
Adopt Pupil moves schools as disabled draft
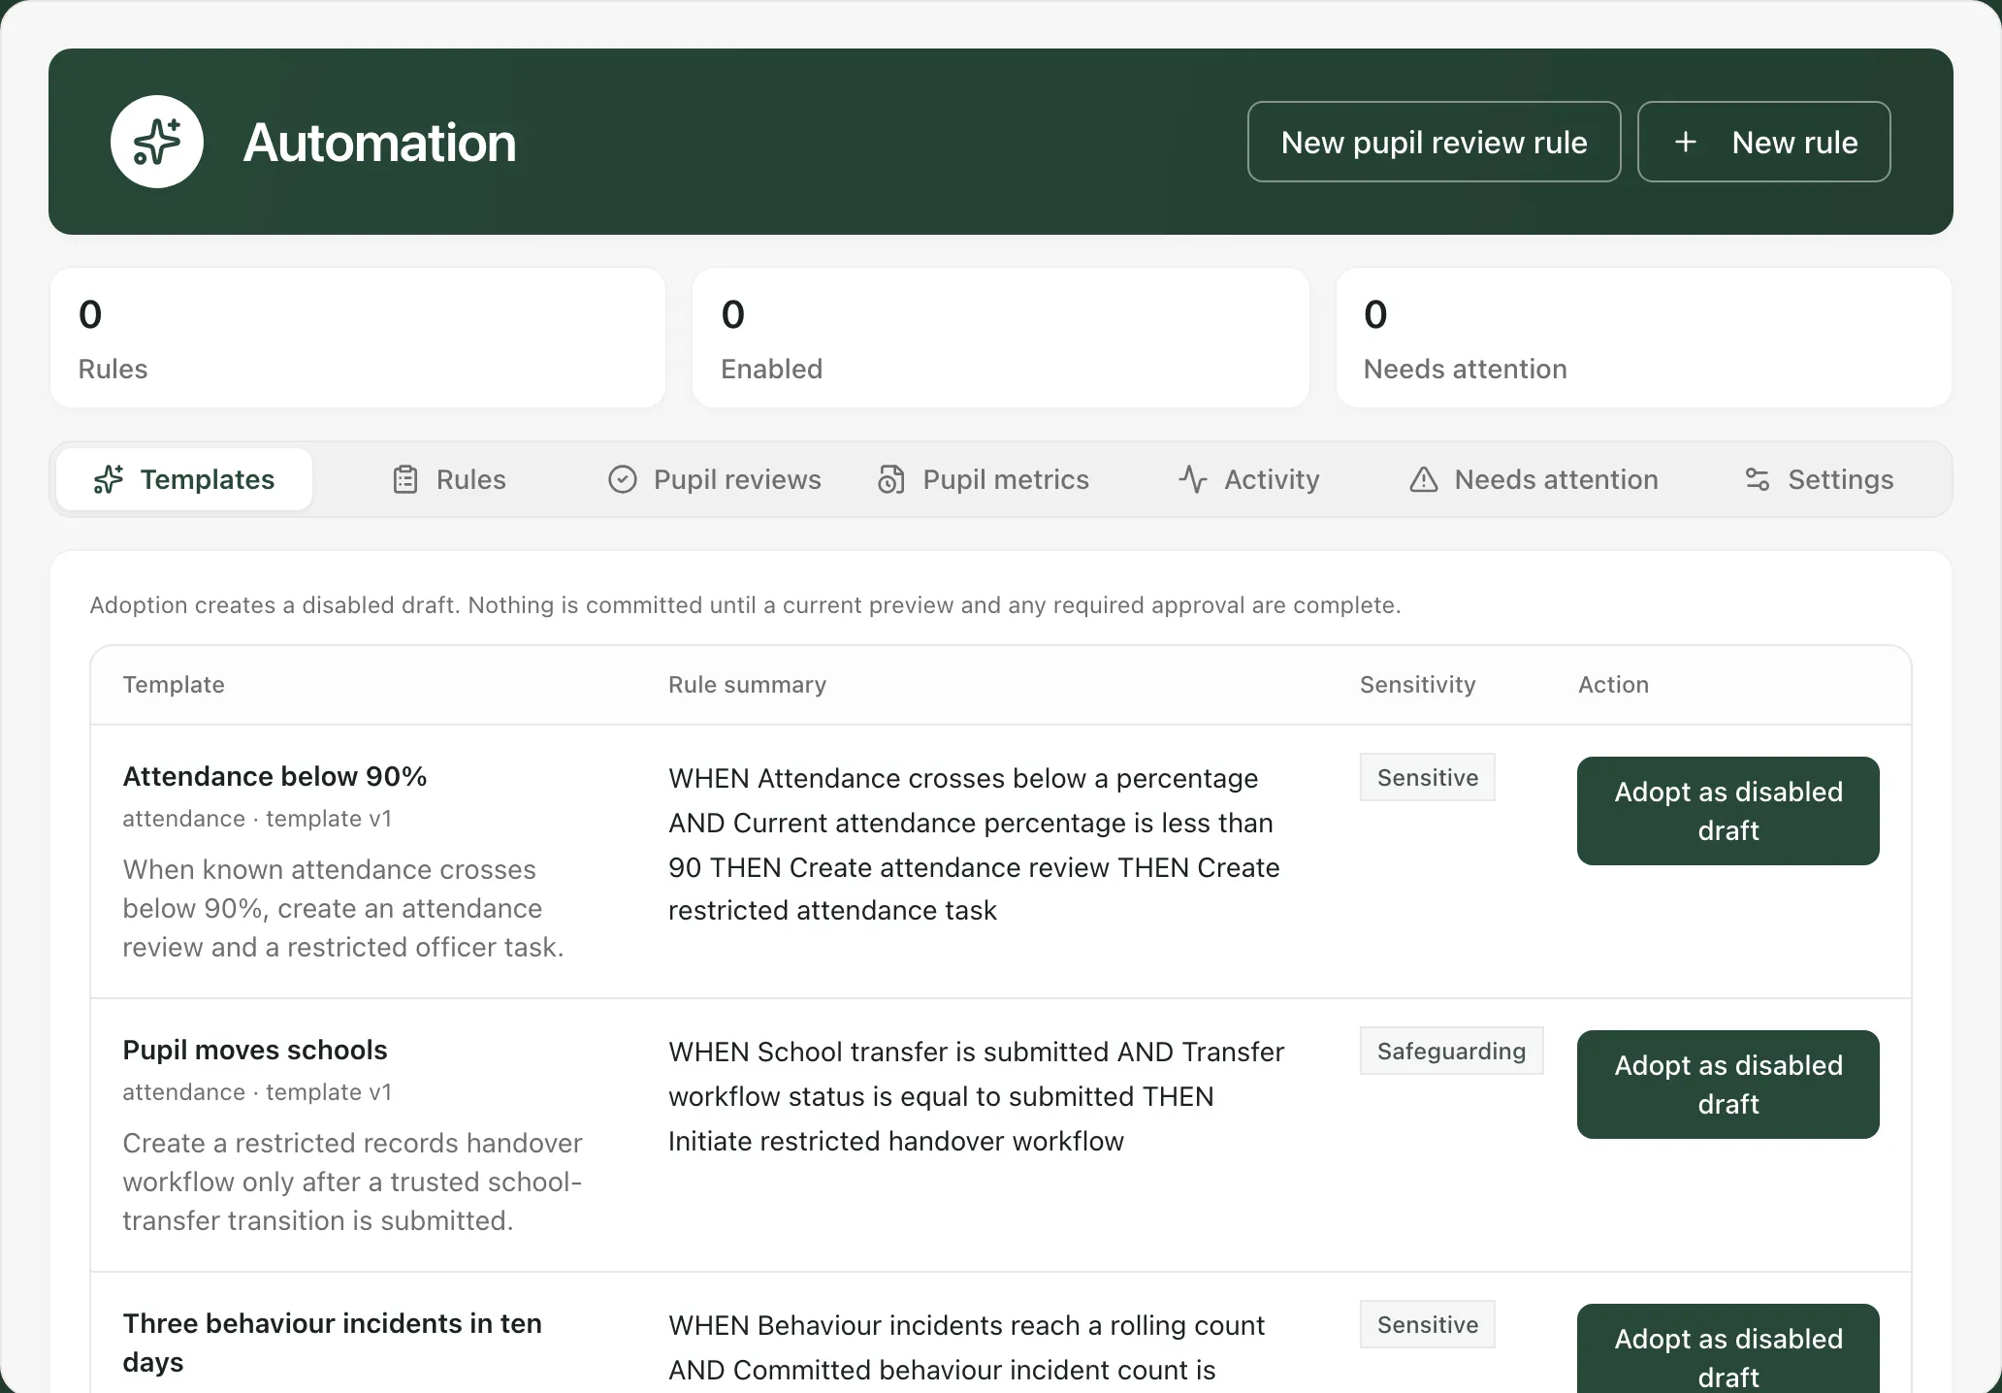coord(1728,1085)
